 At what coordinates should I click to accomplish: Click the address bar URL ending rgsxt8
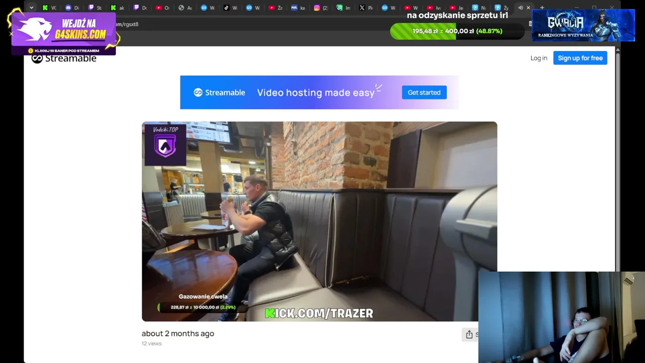click(127, 24)
